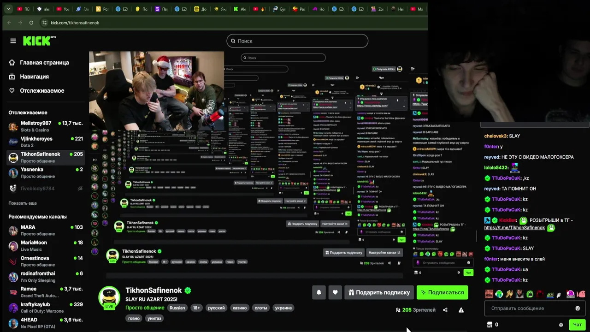
Task: Select the казино tag
Action: point(240,308)
